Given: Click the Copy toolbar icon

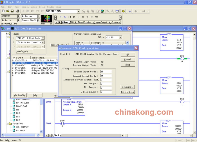Looking at the screenshot, I should coord(28,11).
